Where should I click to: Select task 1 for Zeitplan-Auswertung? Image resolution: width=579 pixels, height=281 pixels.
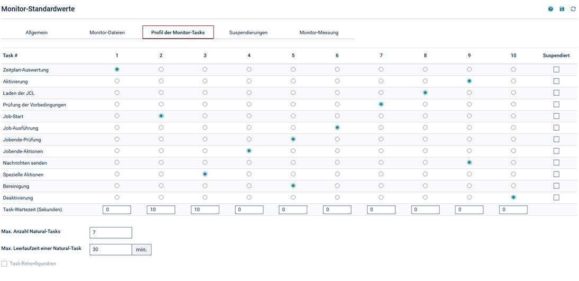coord(117,69)
